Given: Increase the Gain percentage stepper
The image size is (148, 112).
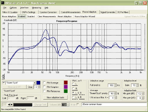Looking at the screenshot, I should coord(137,84).
